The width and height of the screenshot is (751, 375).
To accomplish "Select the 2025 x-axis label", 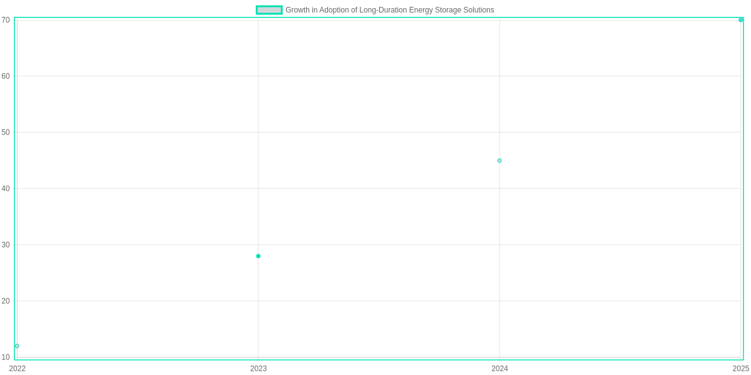I will click(x=742, y=369).
